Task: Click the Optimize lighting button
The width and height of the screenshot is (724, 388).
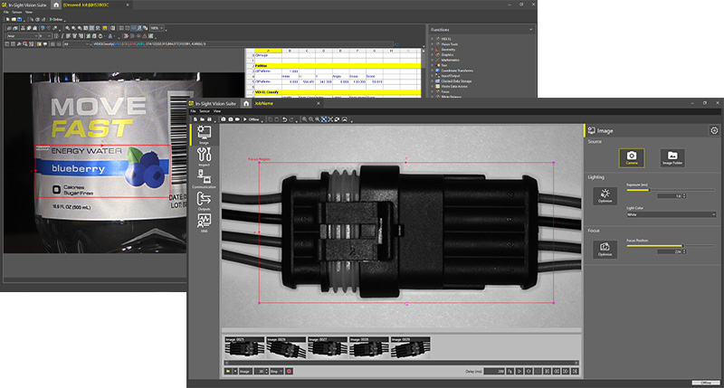Action: pyautogui.click(x=605, y=195)
